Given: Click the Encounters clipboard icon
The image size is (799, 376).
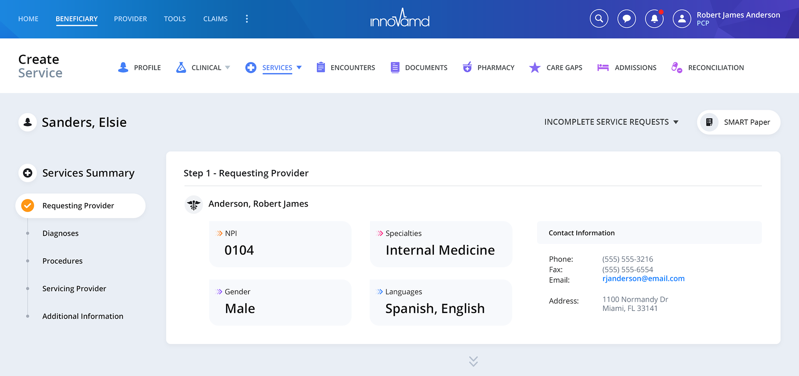Looking at the screenshot, I should point(320,67).
